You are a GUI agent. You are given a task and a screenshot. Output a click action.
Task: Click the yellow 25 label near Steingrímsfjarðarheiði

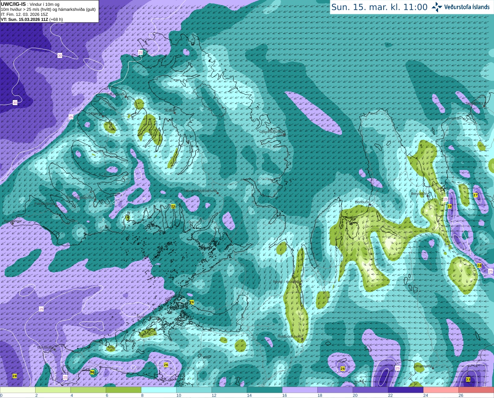[x=173, y=206]
